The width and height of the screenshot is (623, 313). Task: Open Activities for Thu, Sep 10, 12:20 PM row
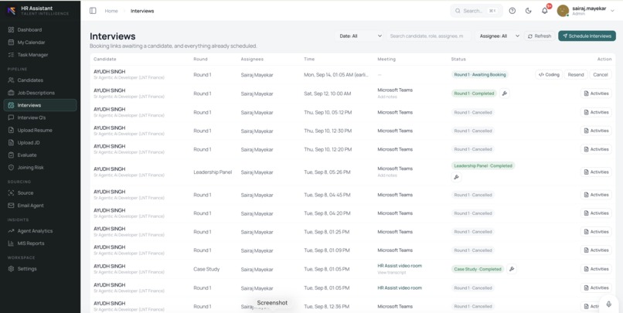tap(596, 149)
